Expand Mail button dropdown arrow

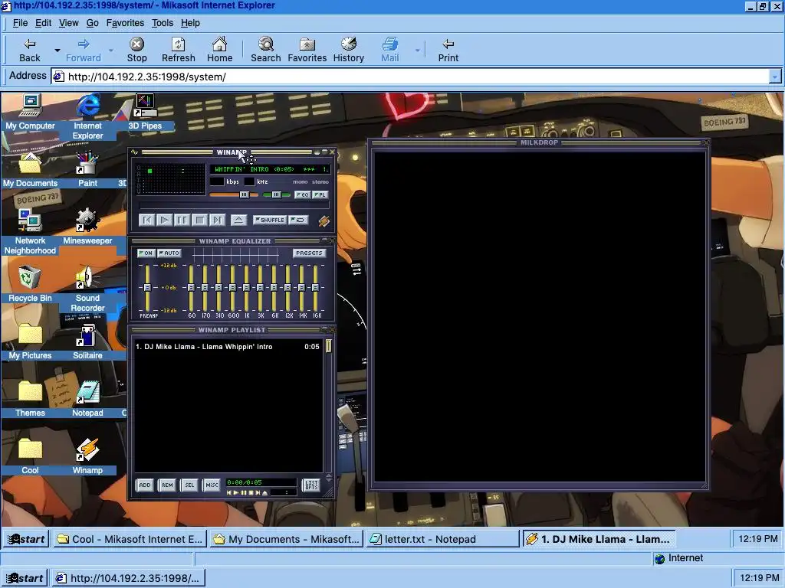coord(418,50)
